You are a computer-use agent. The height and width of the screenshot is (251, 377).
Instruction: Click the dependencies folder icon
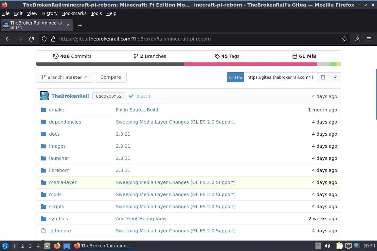click(44, 122)
